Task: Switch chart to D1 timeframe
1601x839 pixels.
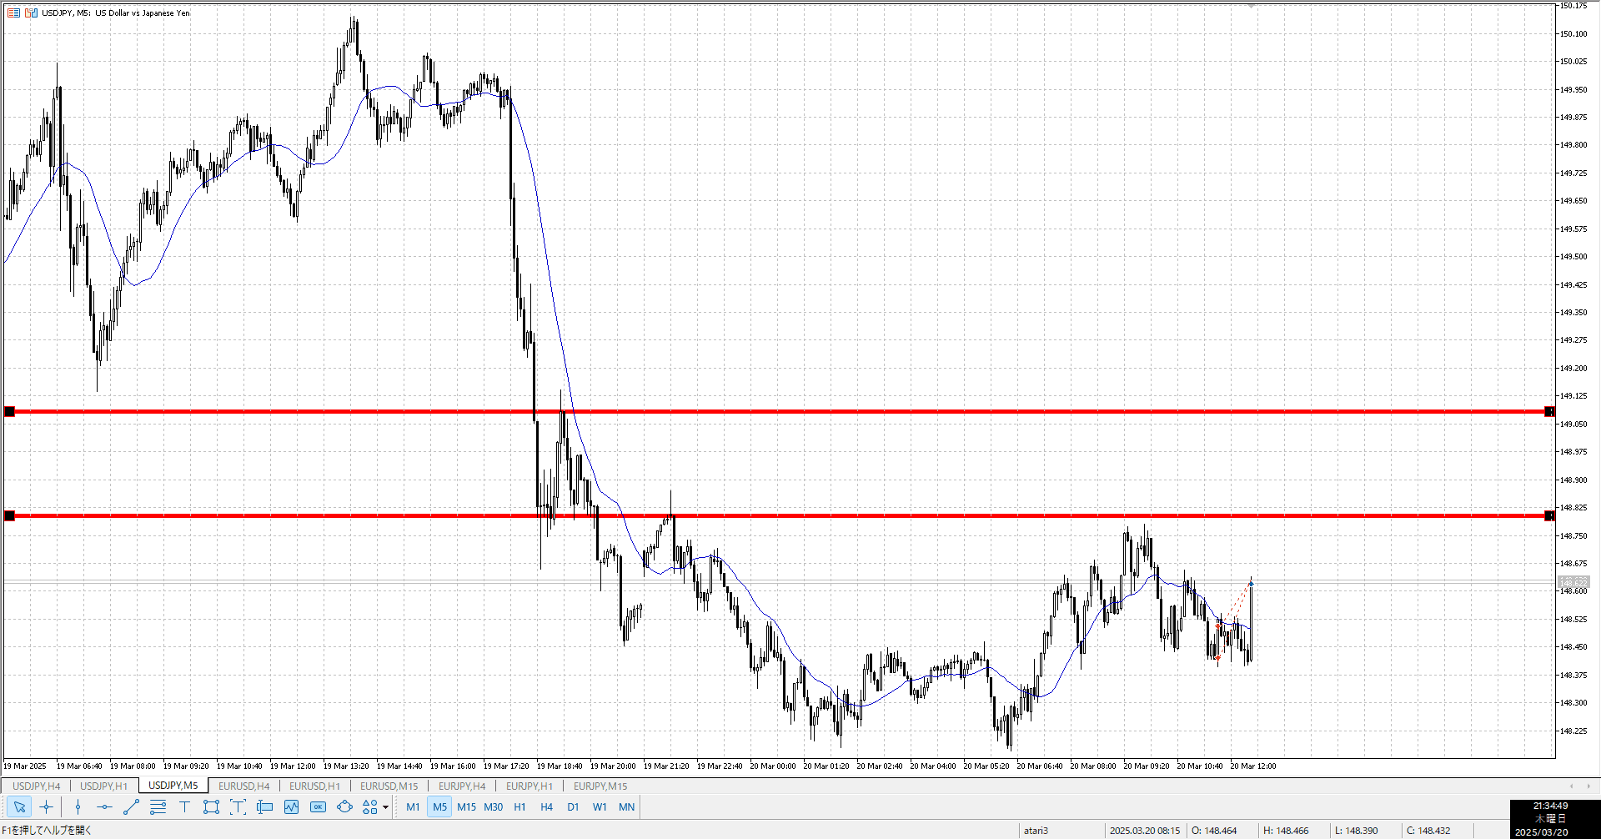Action: click(x=573, y=806)
